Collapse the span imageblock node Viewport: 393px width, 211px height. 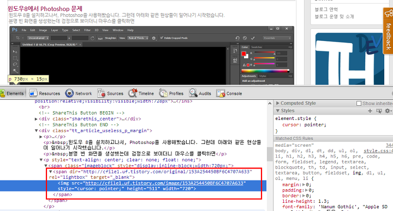[46, 166]
